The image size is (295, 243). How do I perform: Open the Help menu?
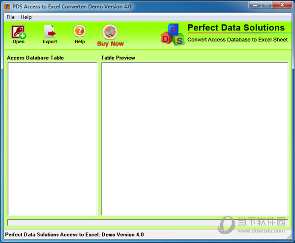[x=26, y=17]
